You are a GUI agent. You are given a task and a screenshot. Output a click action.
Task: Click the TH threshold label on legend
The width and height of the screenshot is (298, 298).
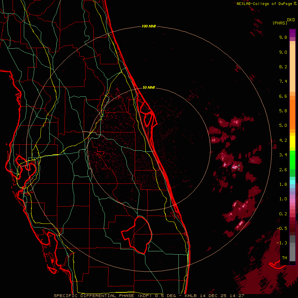pyautogui.click(x=284, y=258)
